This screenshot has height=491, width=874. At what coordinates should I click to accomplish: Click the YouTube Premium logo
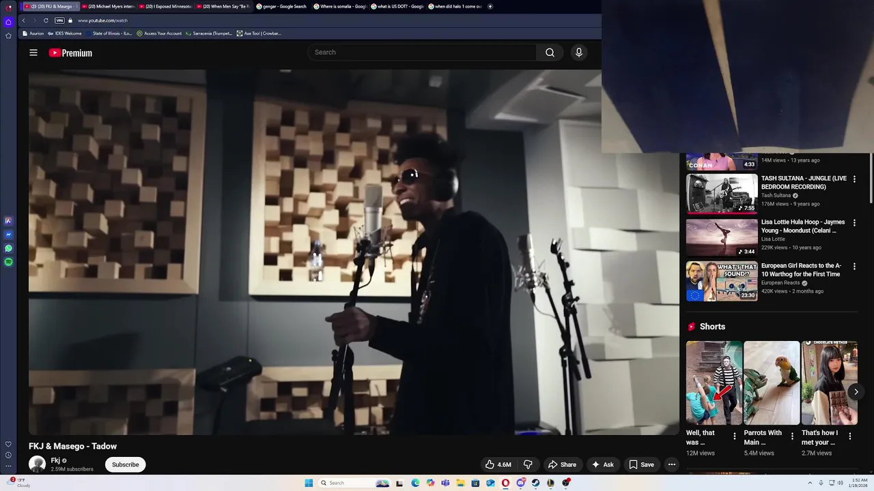70,53
